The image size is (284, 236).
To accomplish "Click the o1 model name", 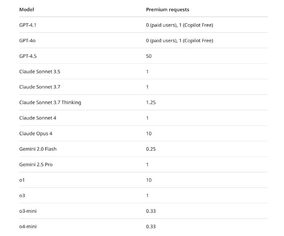I will pos(22,180).
